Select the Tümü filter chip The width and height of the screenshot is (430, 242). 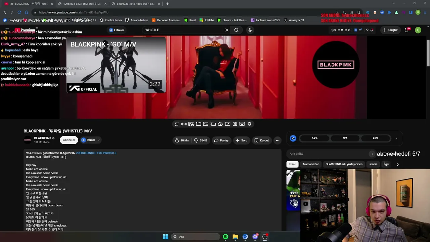[x=293, y=164]
